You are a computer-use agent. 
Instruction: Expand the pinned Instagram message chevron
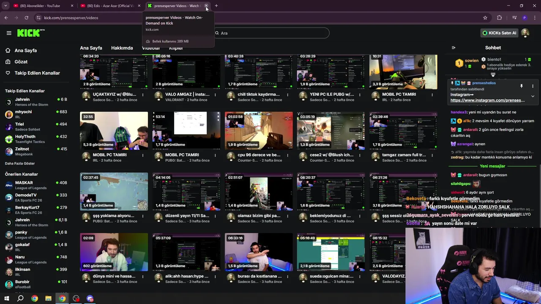533,96
